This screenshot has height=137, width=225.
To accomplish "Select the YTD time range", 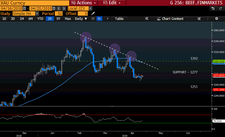I will [x=40, y=19].
